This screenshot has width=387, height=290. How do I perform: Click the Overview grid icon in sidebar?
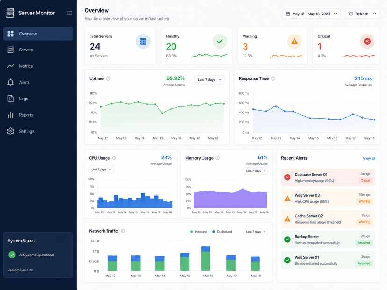click(10, 34)
